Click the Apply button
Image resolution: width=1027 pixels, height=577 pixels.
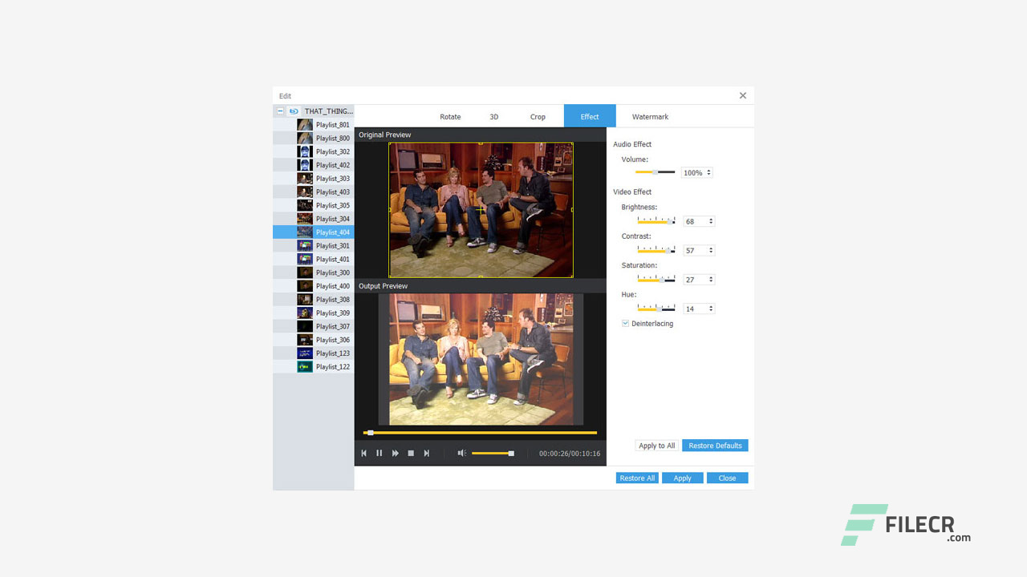683,478
